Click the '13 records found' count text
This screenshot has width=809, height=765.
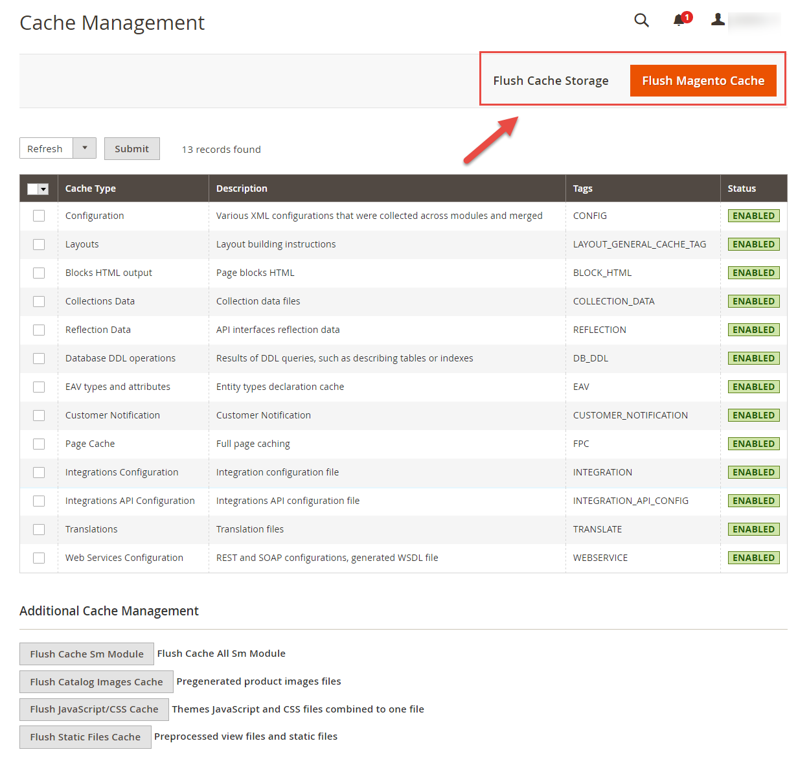click(x=222, y=150)
